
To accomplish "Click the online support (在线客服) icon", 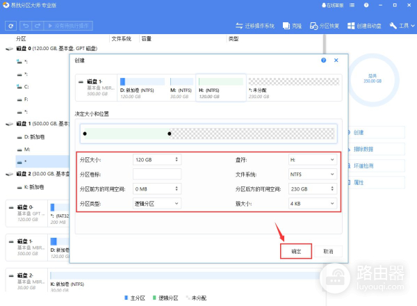I will point(332,6).
